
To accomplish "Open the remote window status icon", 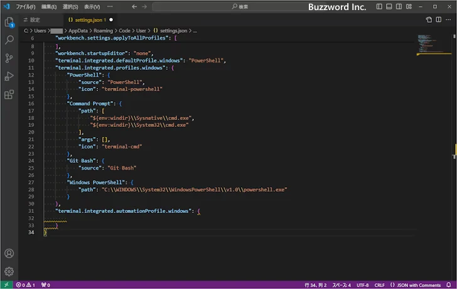I will pos(6,285).
